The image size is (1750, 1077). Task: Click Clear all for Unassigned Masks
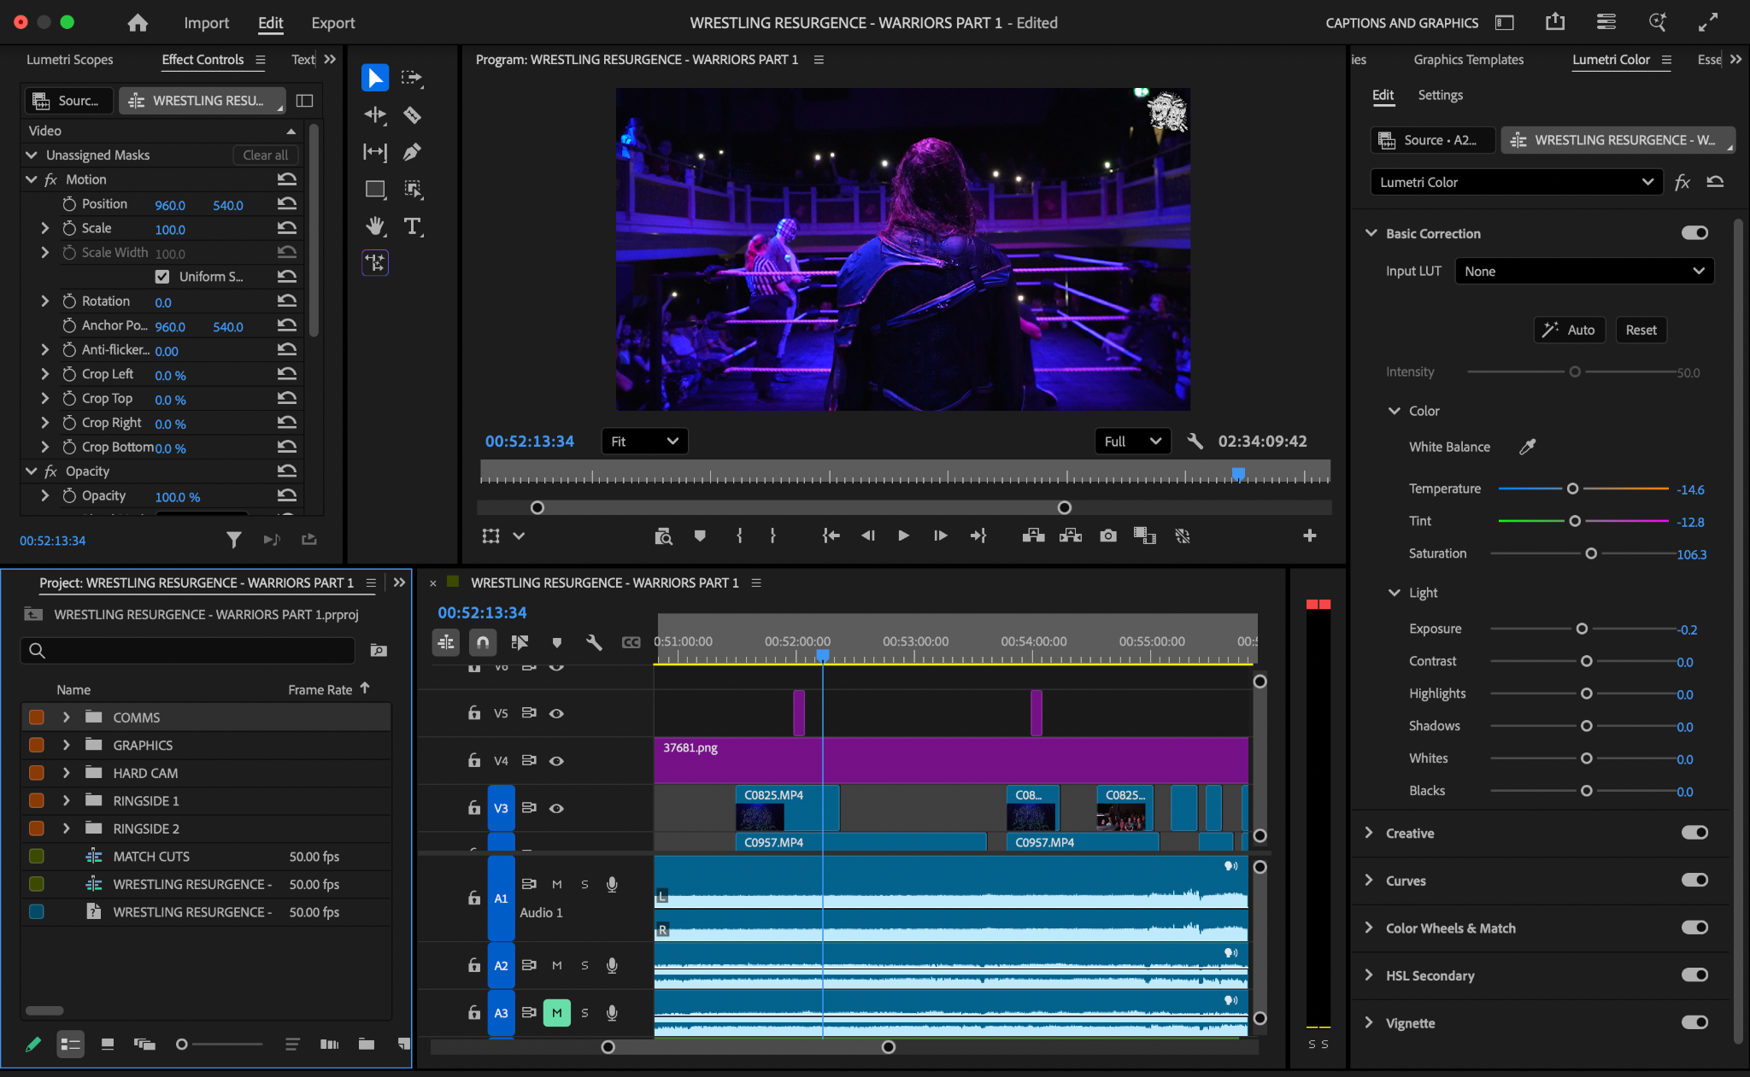point(266,155)
